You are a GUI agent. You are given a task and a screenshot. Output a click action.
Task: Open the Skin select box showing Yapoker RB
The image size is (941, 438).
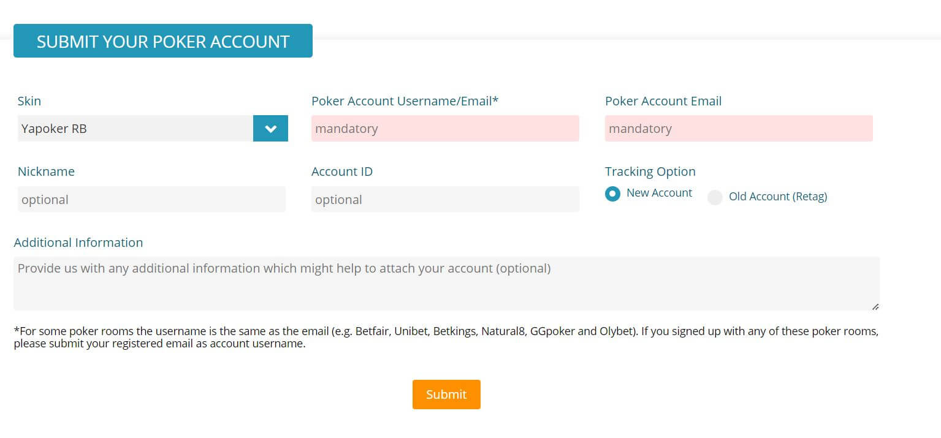[135, 129]
